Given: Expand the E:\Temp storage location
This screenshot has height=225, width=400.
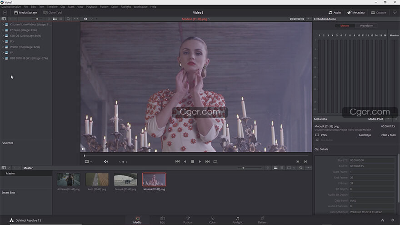Looking at the screenshot, I should [3, 30].
